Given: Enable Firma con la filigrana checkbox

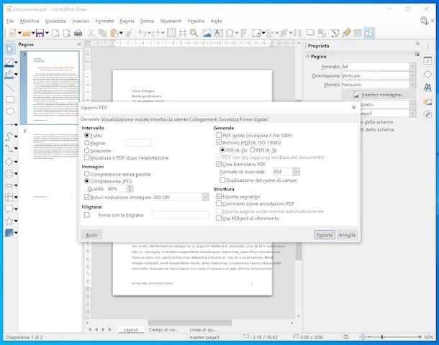Looking at the screenshot, I should tap(87, 215).
